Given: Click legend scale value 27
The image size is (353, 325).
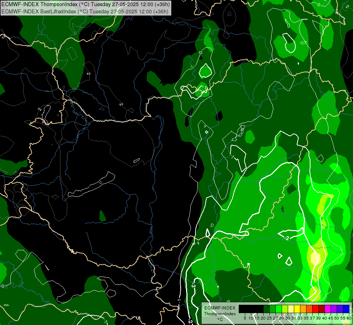Looking at the screenshot, I should click(275, 318).
